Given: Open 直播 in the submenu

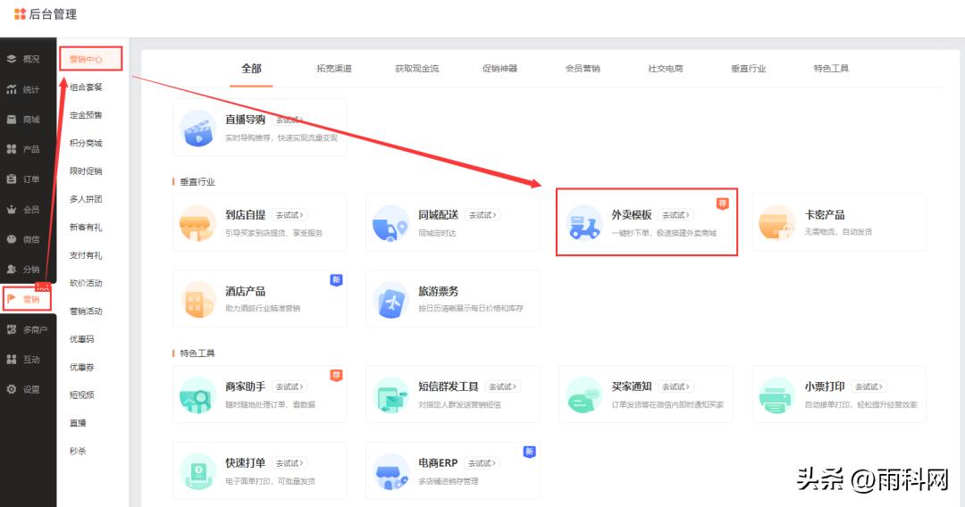Looking at the screenshot, I should coord(78,423).
